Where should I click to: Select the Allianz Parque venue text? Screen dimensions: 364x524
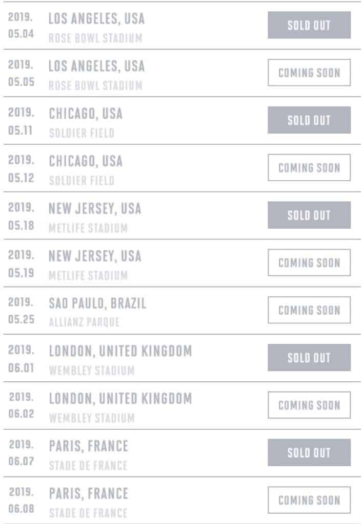(84, 322)
